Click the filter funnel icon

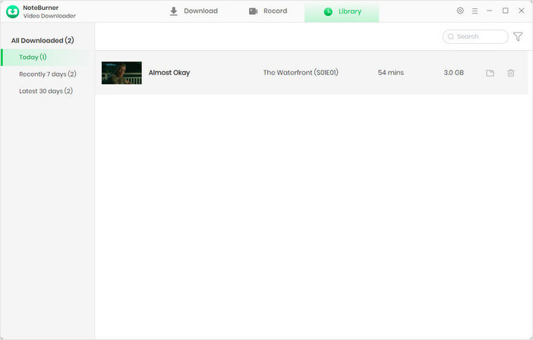(x=518, y=36)
